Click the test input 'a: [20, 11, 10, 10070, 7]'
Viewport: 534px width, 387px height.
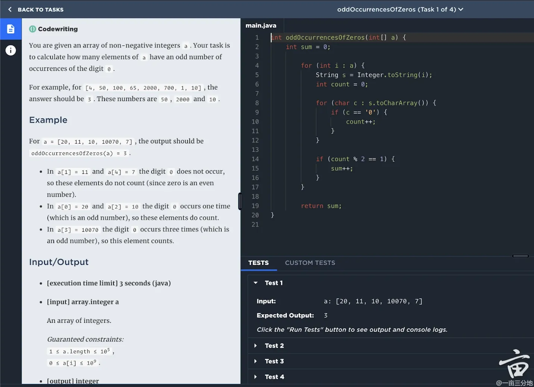click(373, 301)
